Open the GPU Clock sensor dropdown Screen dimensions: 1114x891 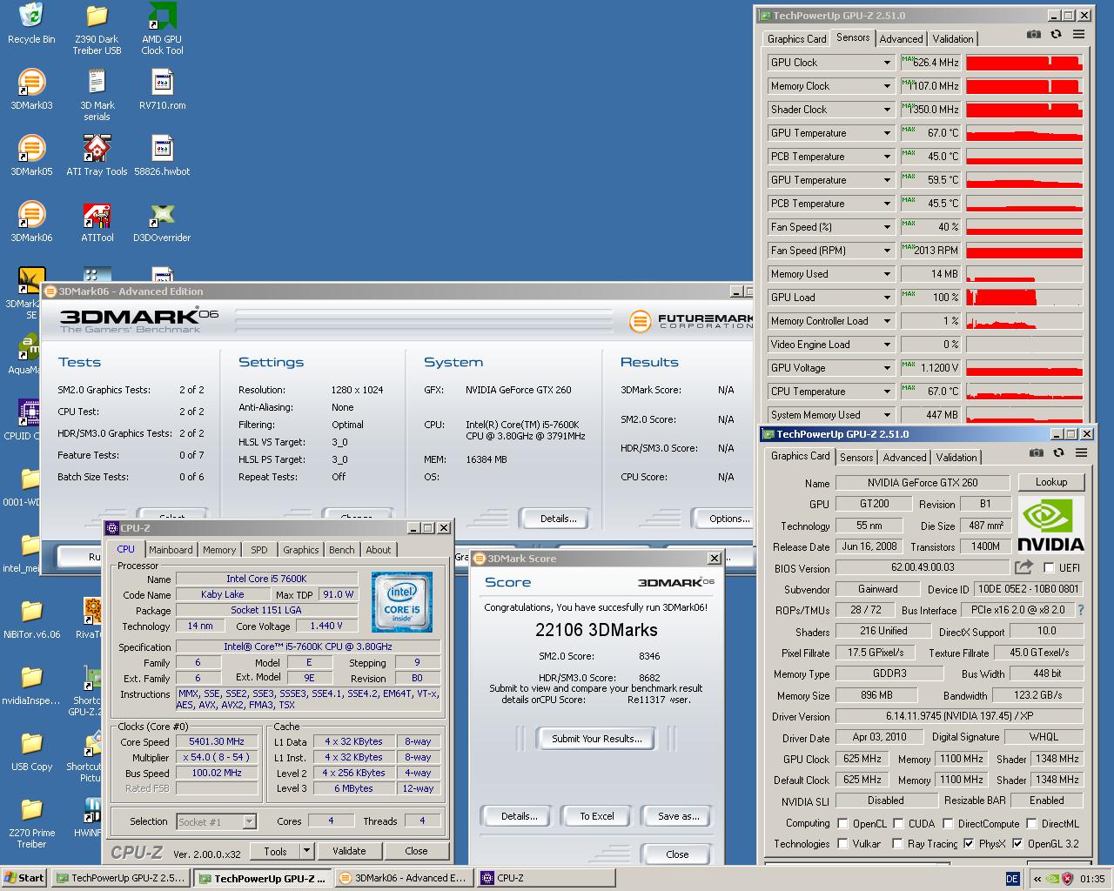pos(886,62)
